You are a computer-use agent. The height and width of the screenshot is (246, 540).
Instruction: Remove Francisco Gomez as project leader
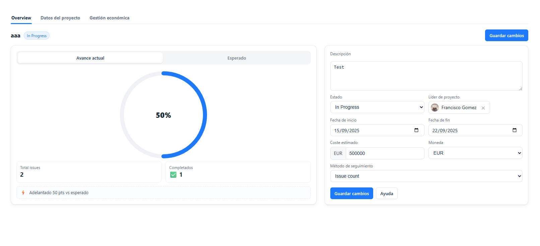pyautogui.click(x=483, y=108)
